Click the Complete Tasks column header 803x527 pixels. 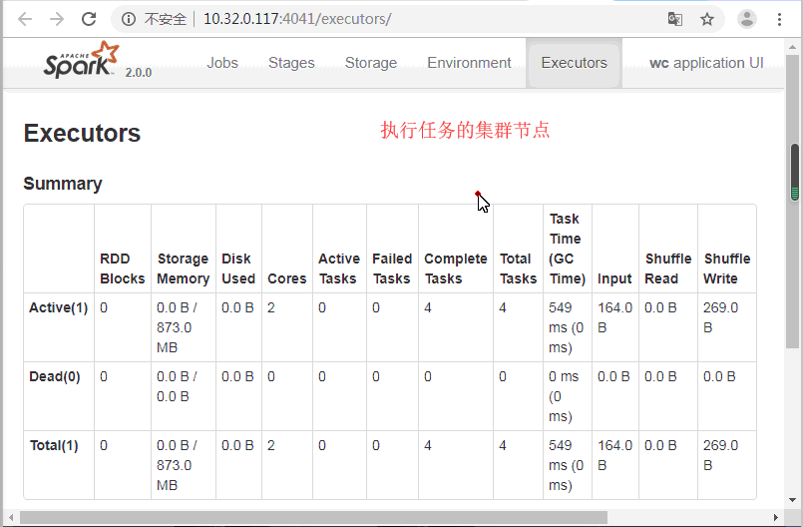pyautogui.click(x=456, y=268)
